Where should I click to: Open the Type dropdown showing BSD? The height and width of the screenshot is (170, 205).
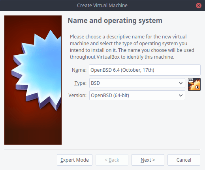pos(137,83)
